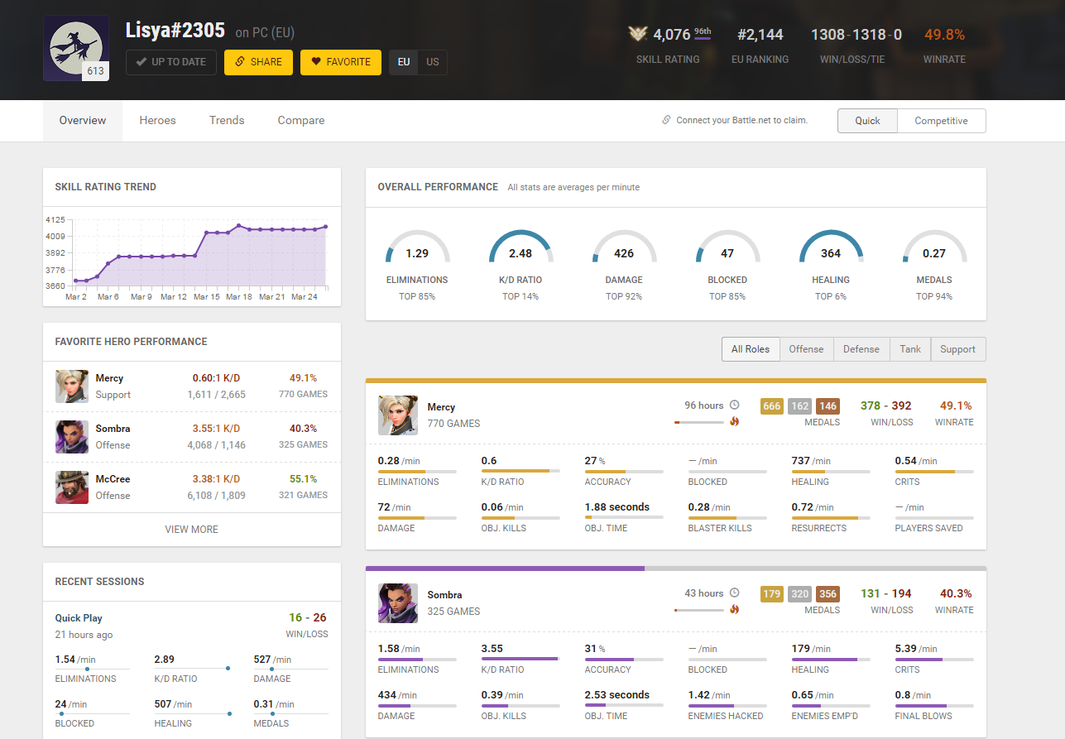Click the K/D Ratio 2.48 gauge
Viewport: 1065px width, 739px height.
pos(521,248)
